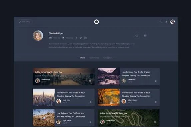191x127 pixels.
Task: Open Gilbert Hogan's Boost Your Traffic title
Action: point(136,94)
